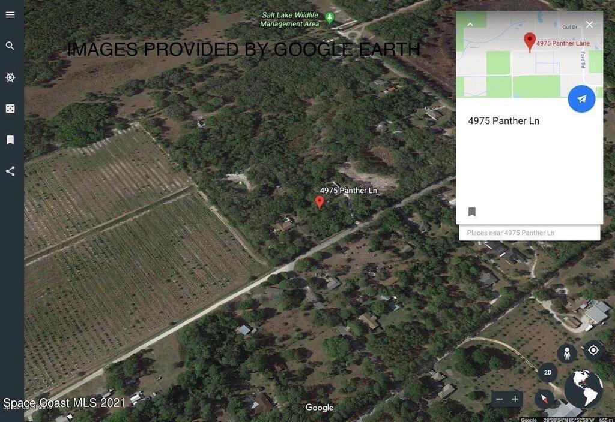Open Projects bookmark icon in sidebar
Screen dimensions: 615x422
(x=10, y=140)
